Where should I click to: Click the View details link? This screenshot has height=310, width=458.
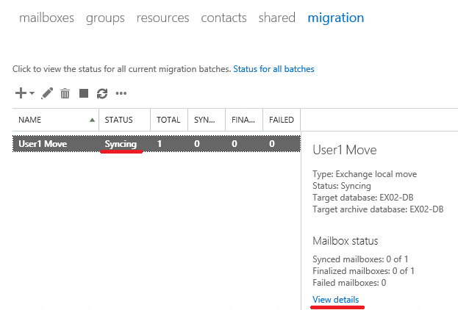click(336, 300)
